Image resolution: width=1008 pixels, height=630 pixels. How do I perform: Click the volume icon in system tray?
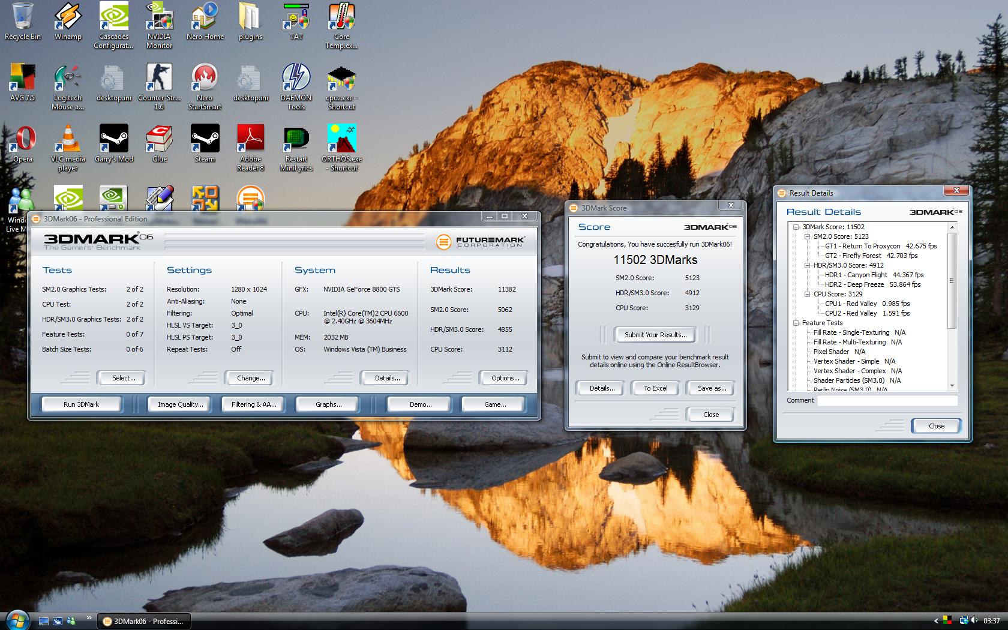[976, 620]
